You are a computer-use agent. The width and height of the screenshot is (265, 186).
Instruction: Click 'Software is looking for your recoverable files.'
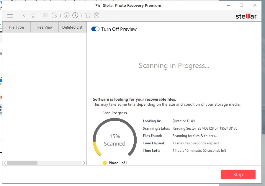click(135, 99)
